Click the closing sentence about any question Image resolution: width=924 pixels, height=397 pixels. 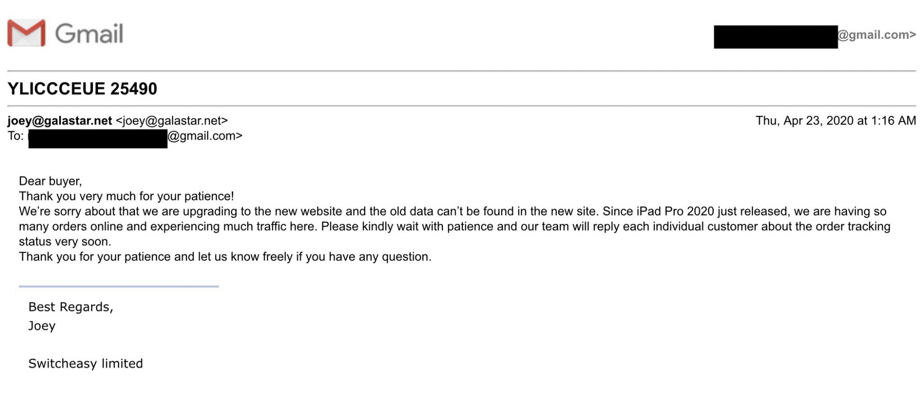tap(225, 257)
